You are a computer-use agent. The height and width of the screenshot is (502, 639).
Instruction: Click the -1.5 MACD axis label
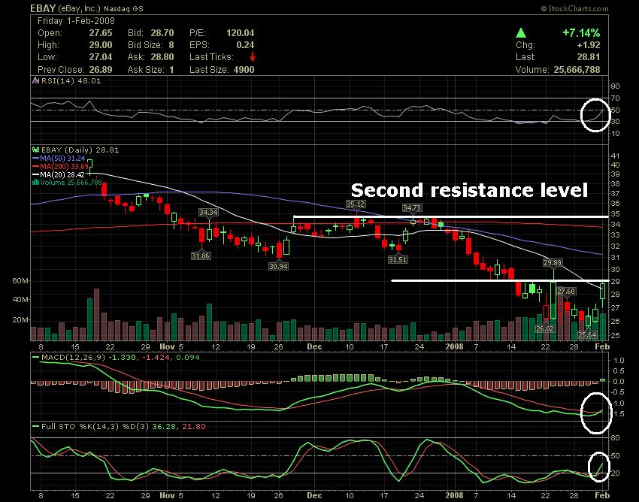(x=619, y=414)
